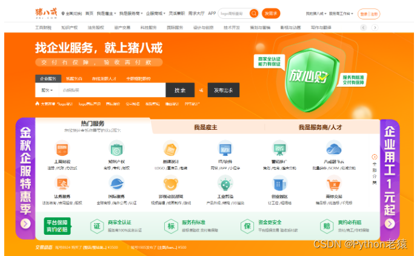Open 首页 in the top navigation
417x256 pixels.
[x=89, y=13]
